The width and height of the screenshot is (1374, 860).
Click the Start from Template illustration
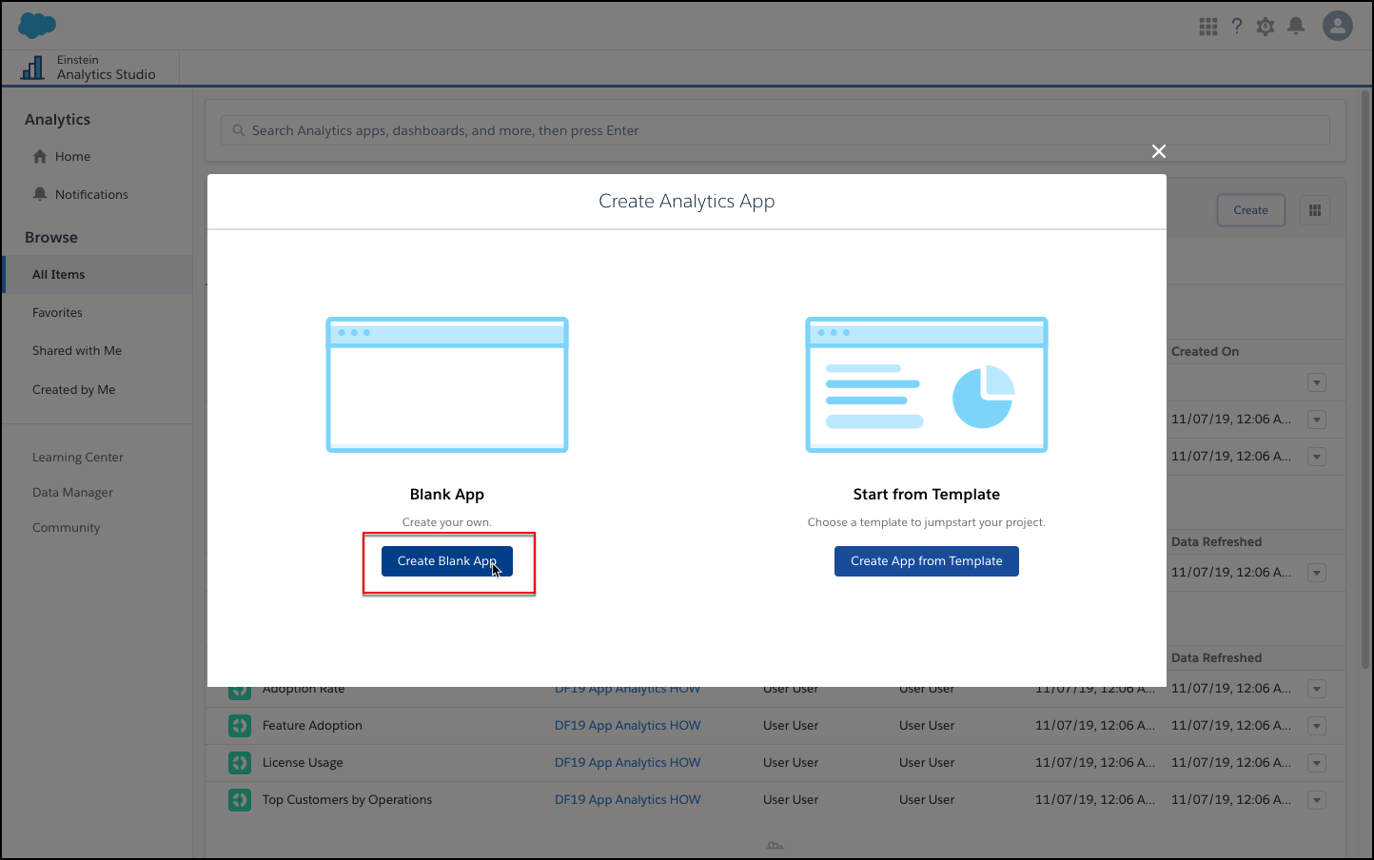coord(927,384)
